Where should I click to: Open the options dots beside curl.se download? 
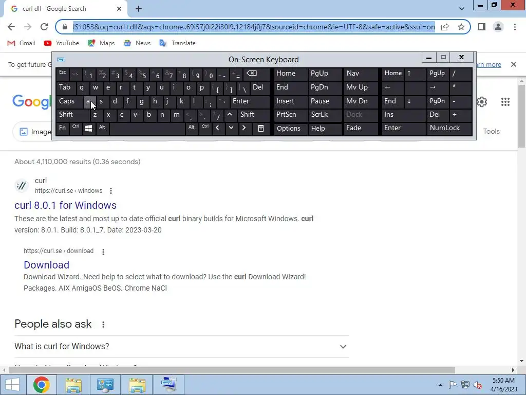pyautogui.click(x=103, y=252)
